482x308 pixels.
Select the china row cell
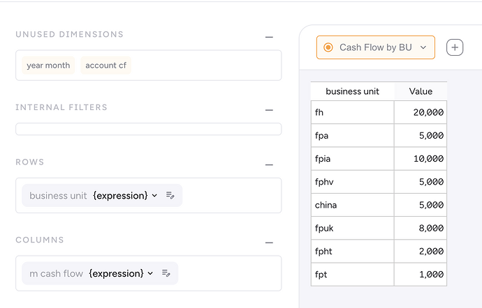(x=353, y=205)
